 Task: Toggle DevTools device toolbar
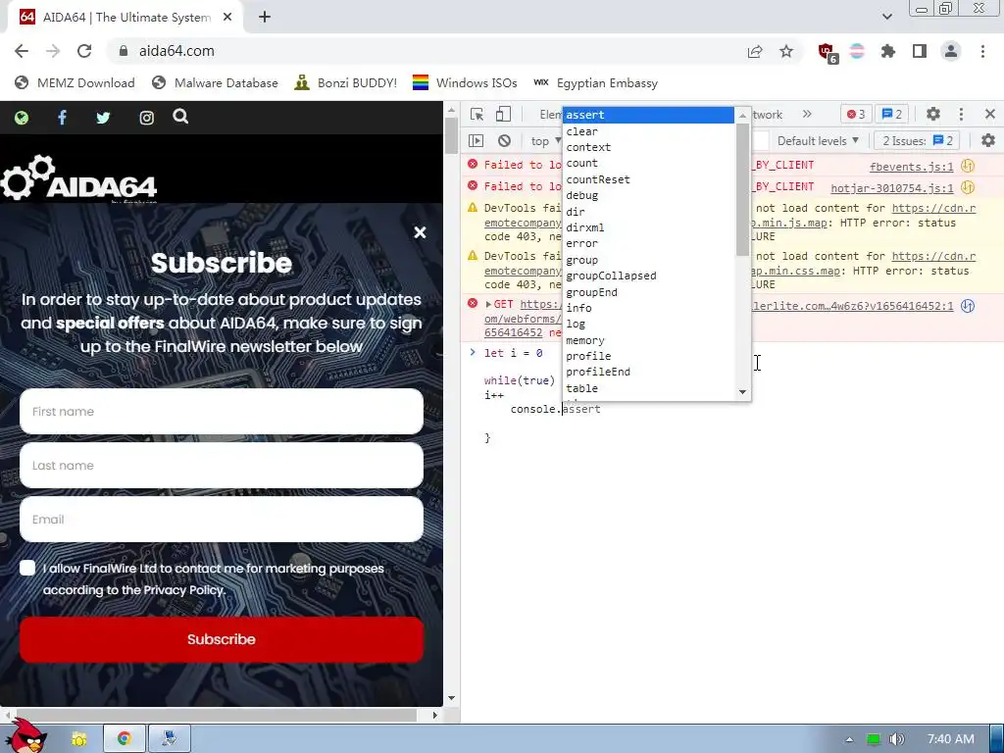coord(503,114)
